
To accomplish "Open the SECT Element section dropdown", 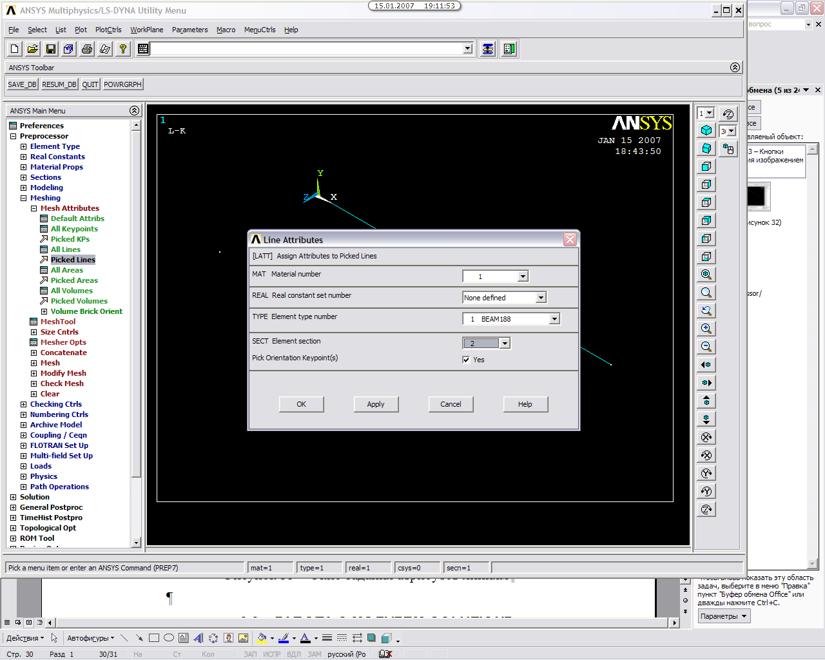I will pos(505,344).
